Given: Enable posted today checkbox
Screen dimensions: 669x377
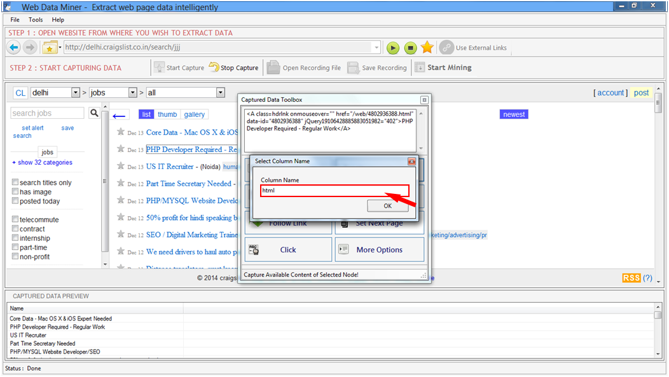Looking at the screenshot, I should click(x=15, y=201).
